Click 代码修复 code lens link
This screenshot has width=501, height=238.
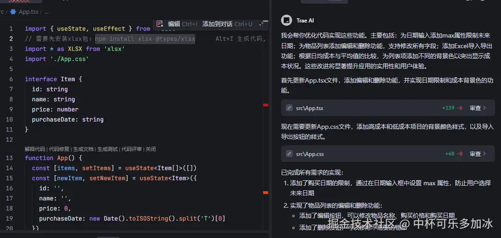click(59, 149)
